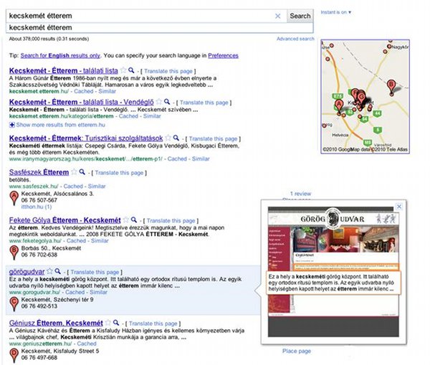
Task: Open preview magnifier for Turisztikai szolgáltatások result
Action: pos(176,138)
